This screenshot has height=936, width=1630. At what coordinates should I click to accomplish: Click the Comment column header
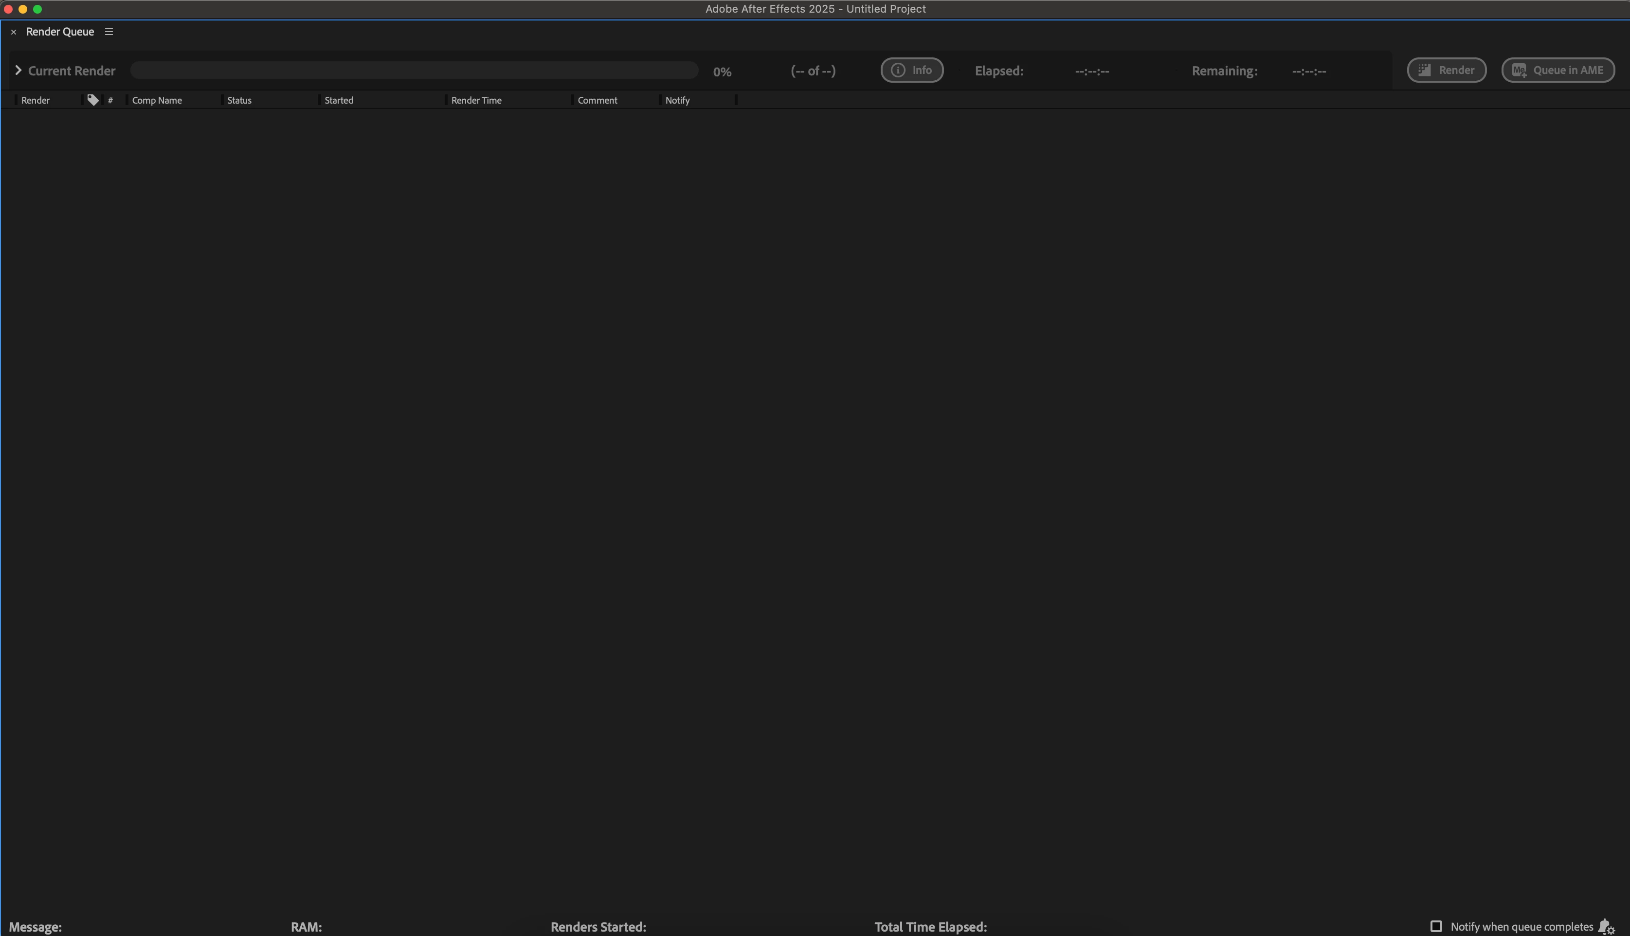point(597,100)
